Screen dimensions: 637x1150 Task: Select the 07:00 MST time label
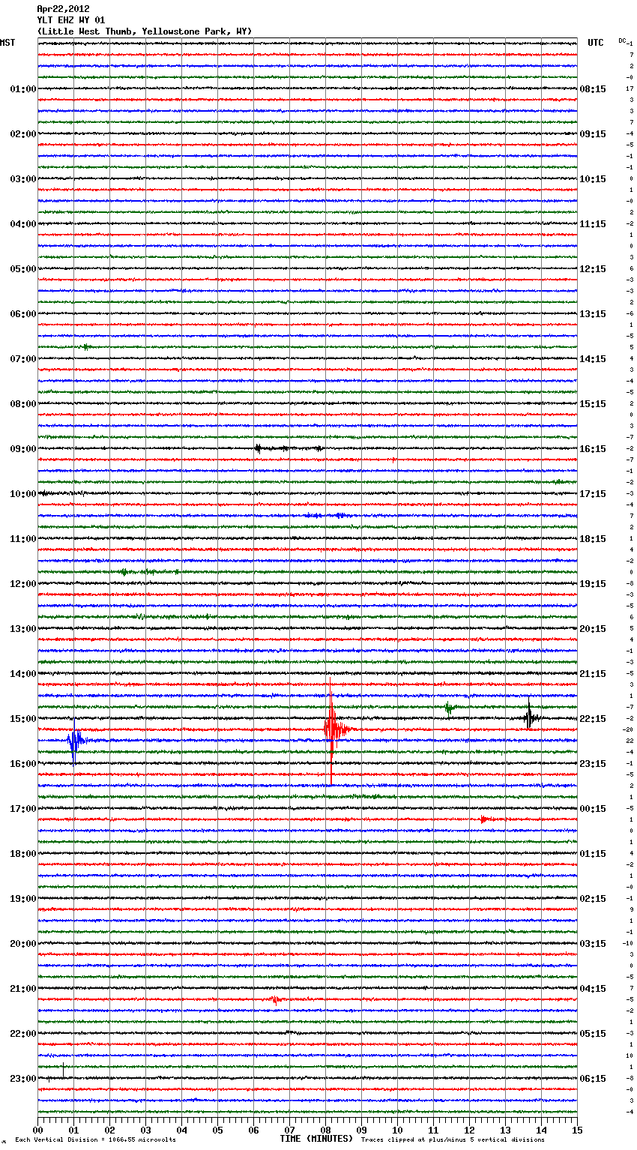click(x=22, y=359)
